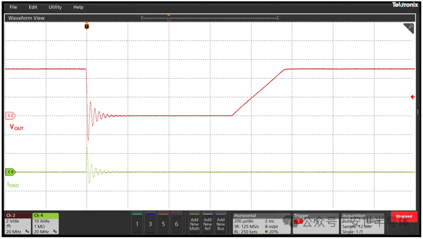Open the draw-a-box zoom icon
The image size is (423, 239).
(409, 28)
